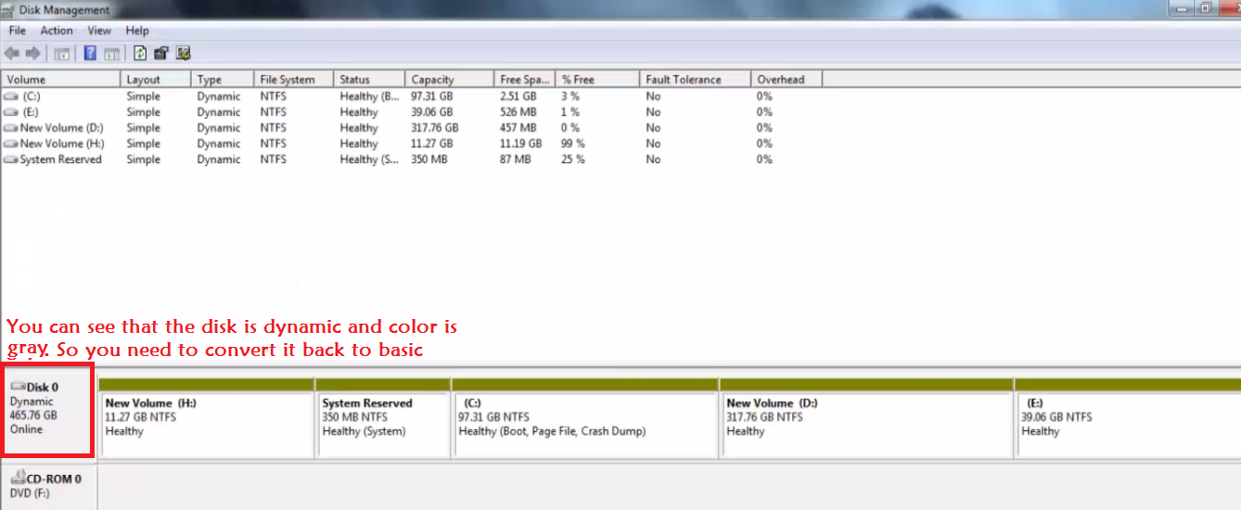Image resolution: width=1241 pixels, height=510 pixels.
Task: Open the View menu
Action: [x=99, y=31]
